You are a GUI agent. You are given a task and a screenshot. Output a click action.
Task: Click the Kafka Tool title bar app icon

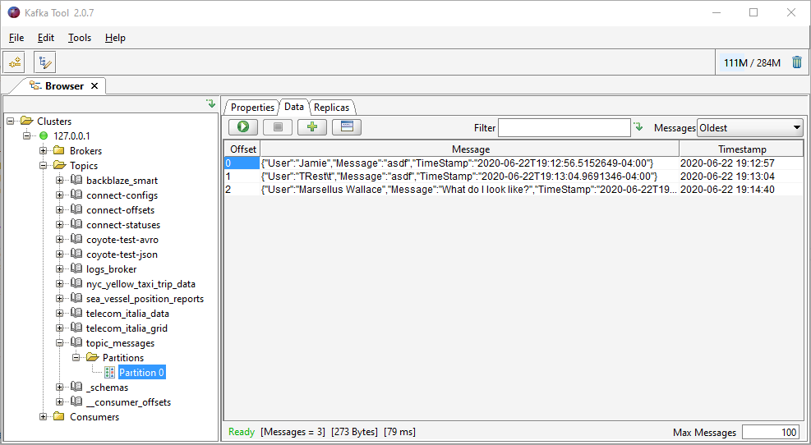tap(14, 12)
